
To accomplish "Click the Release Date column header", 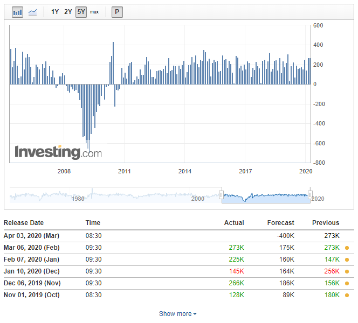I will (24, 223).
